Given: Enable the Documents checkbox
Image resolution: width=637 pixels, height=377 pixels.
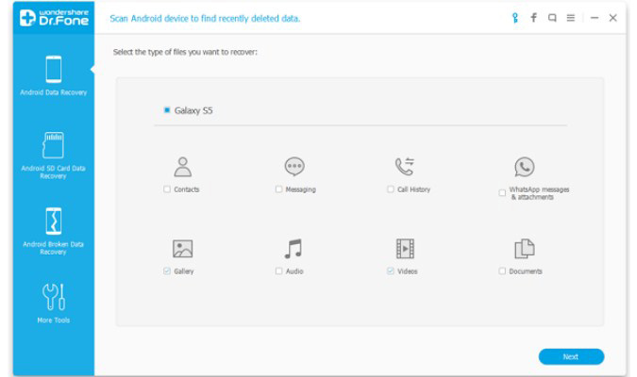Looking at the screenshot, I should 502,271.
